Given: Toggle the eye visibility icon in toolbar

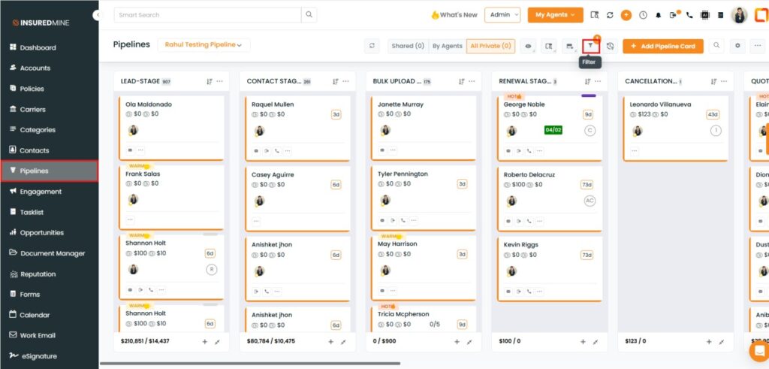Looking at the screenshot, I should pos(529,46).
